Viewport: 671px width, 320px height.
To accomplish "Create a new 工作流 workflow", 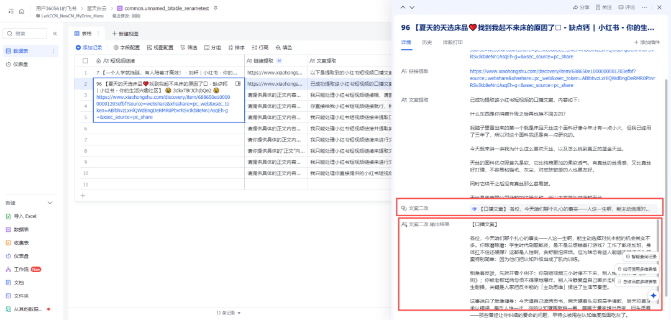I will [24, 269].
